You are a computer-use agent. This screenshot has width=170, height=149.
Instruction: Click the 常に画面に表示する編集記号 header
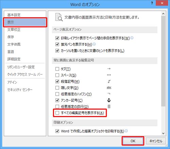pyautogui.click(x=105, y=60)
